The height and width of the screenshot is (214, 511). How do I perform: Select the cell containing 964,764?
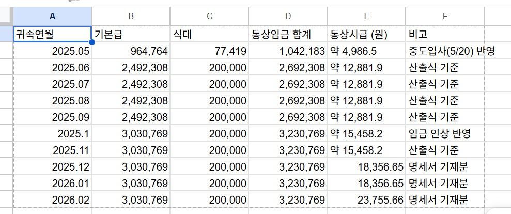(x=131, y=51)
